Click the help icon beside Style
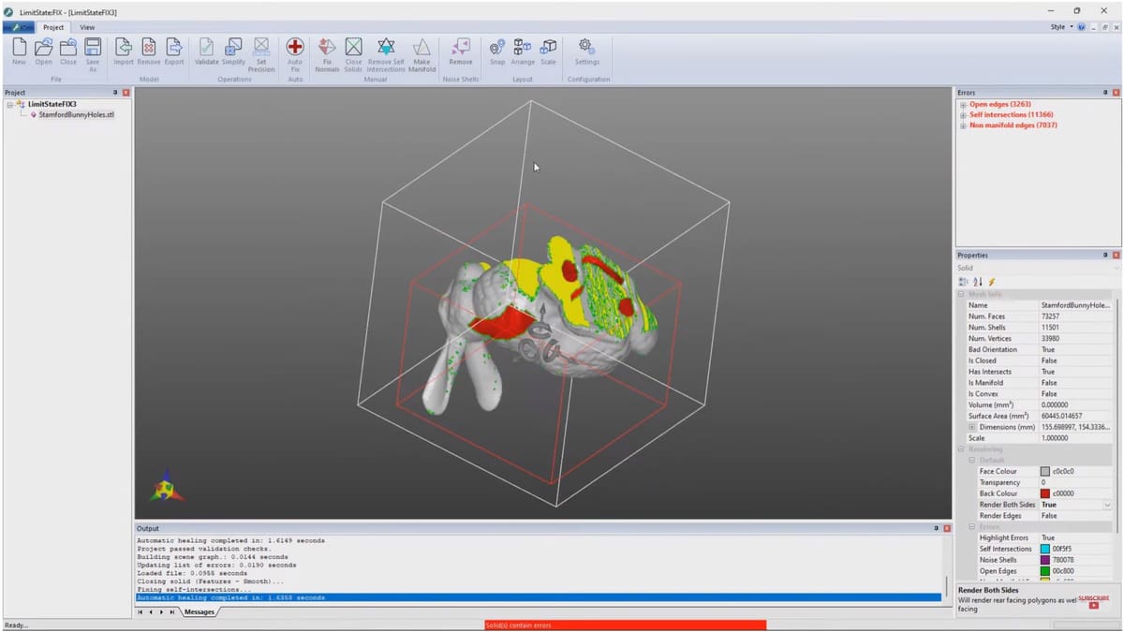The image size is (1124, 632). click(1082, 27)
